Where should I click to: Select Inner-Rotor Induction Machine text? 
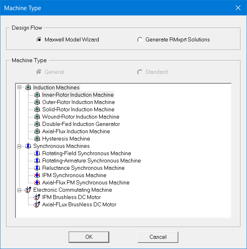tap(78, 95)
